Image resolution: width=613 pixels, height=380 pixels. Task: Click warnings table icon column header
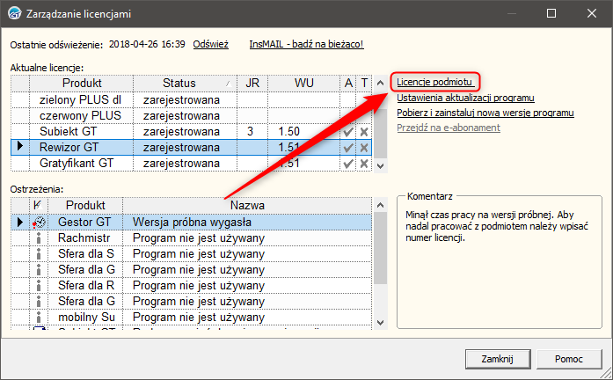39,205
